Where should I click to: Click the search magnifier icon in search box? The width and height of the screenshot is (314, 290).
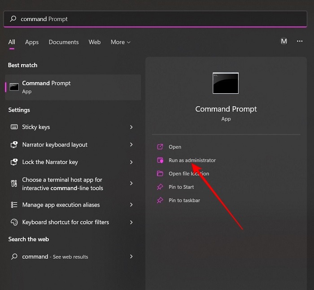pos(13,19)
